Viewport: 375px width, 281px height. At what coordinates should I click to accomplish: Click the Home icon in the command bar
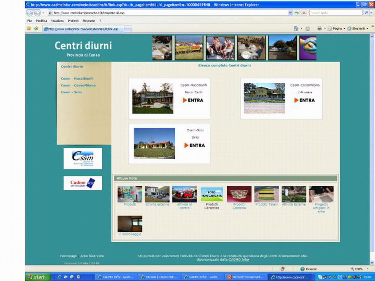tap(296, 28)
